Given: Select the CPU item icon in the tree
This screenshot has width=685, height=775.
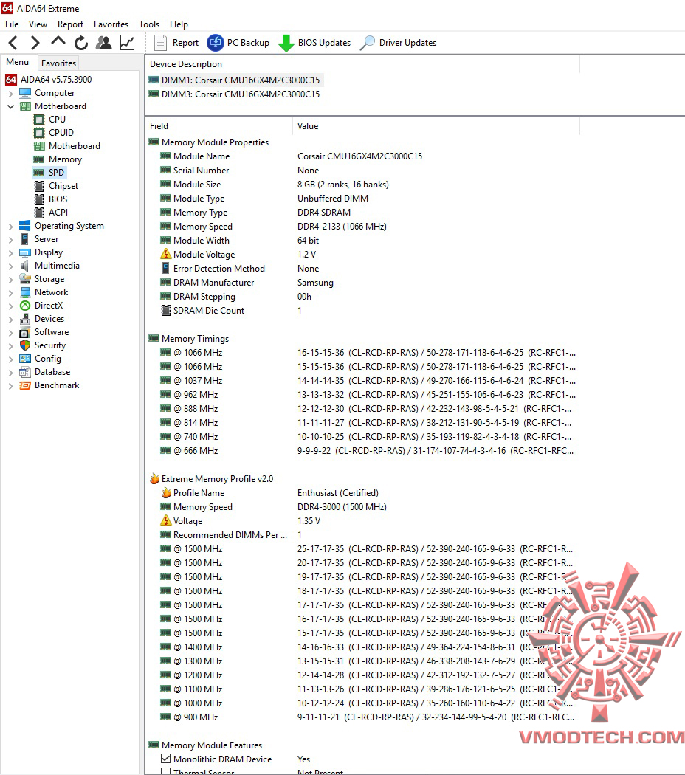Looking at the screenshot, I should (39, 120).
